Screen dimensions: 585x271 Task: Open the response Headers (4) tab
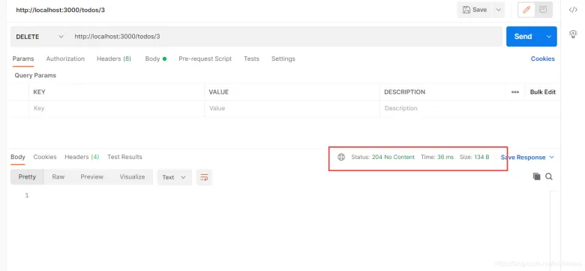point(82,157)
